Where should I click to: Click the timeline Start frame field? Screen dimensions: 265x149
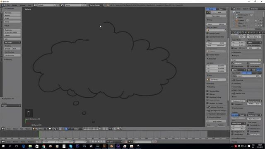click(x=50, y=142)
